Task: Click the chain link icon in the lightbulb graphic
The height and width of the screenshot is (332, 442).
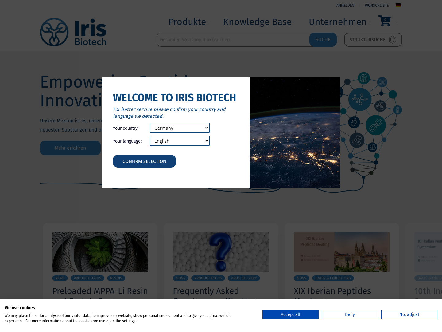Action: (x=376, y=125)
